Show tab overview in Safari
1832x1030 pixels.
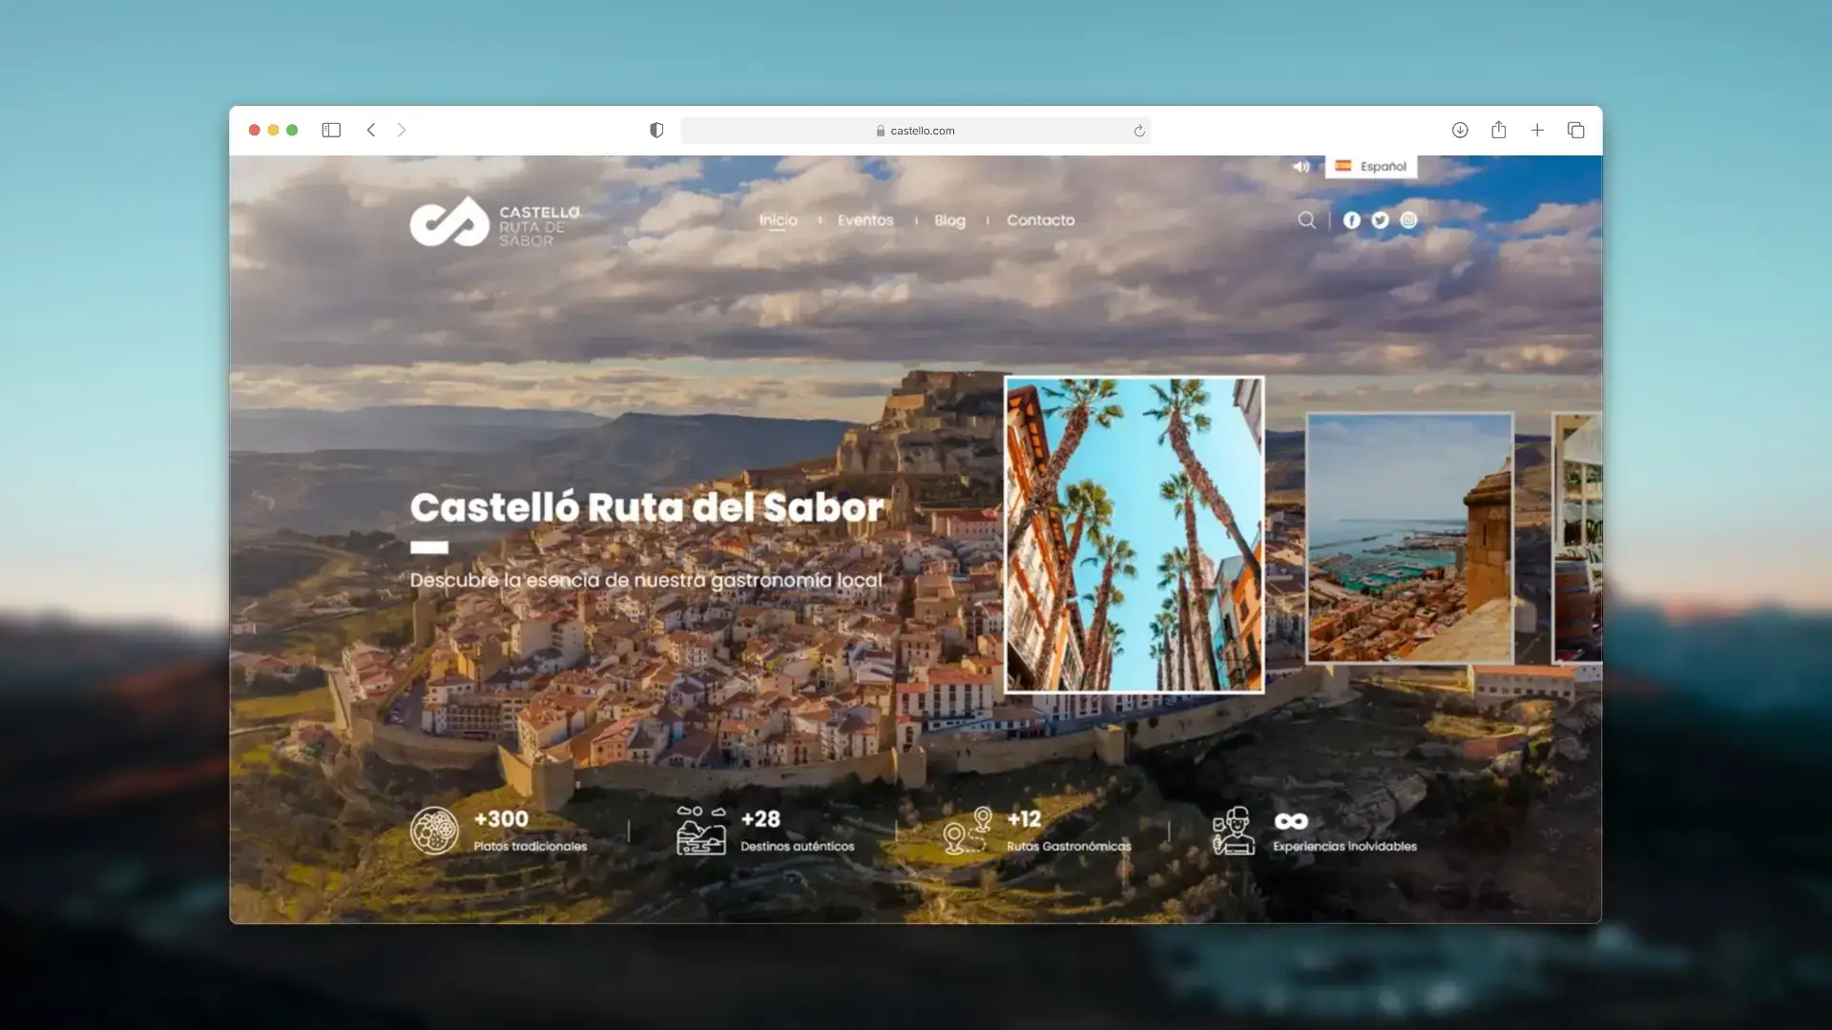1575,131
